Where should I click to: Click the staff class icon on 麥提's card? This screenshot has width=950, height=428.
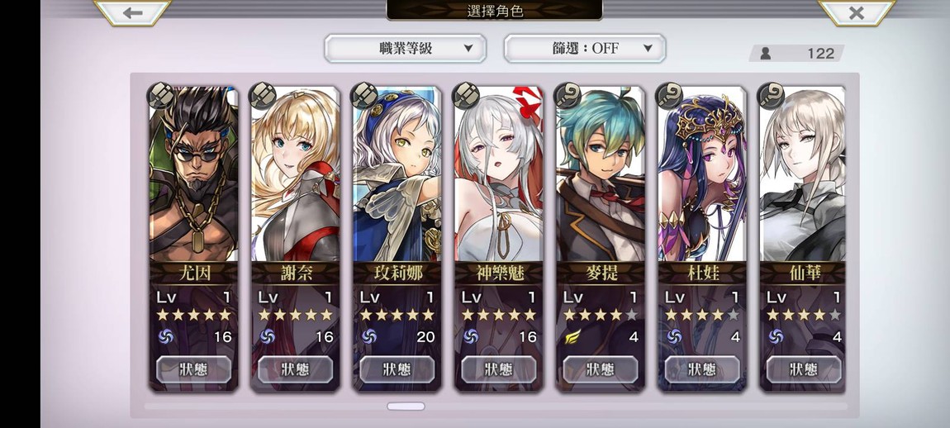(569, 95)
